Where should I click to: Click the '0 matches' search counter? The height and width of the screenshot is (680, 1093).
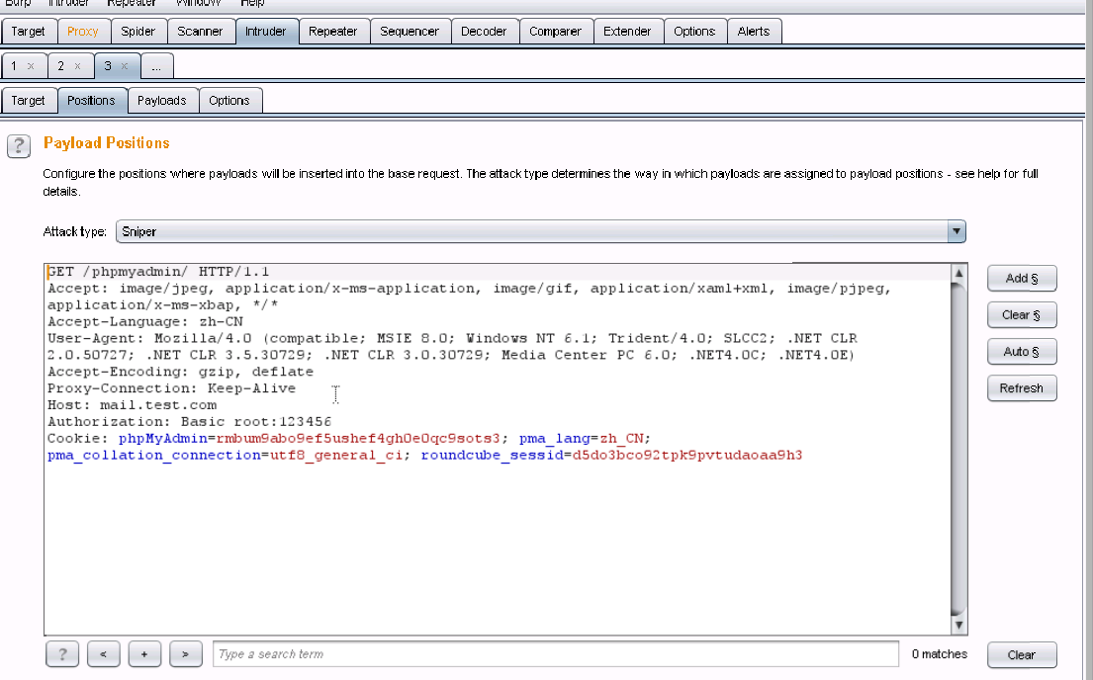(940, 654)
